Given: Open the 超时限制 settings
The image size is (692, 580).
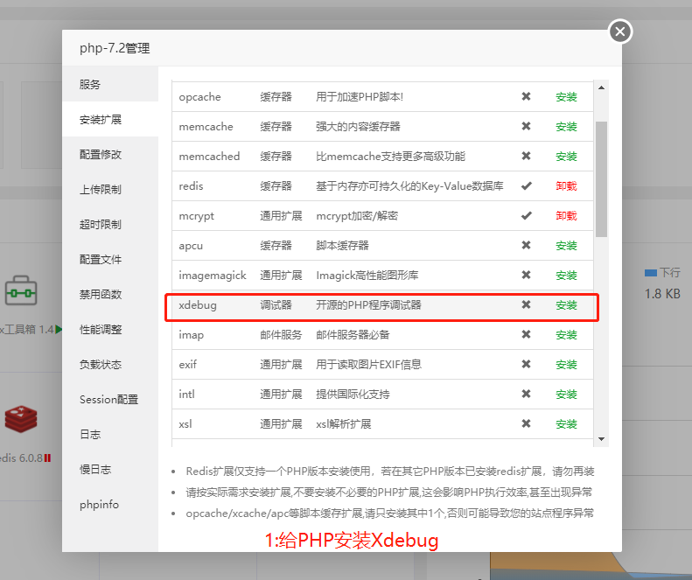Looking at the screenshot, I should pos(110,224).
